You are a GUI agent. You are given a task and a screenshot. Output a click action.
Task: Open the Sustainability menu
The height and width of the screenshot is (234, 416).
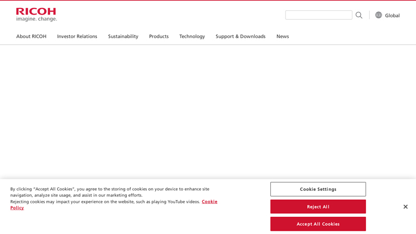tap(123, 36)
